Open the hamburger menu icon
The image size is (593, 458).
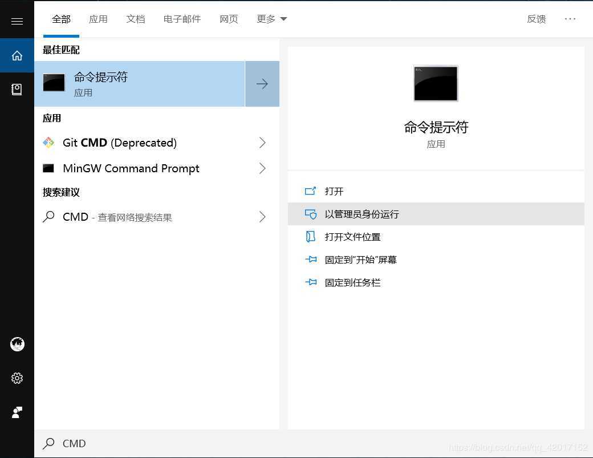click(x=17, y=21)
